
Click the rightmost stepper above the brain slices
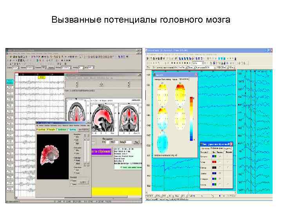[128, 84]
